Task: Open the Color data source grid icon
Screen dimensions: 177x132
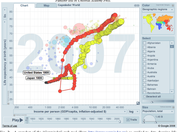Action: point(173,5)
